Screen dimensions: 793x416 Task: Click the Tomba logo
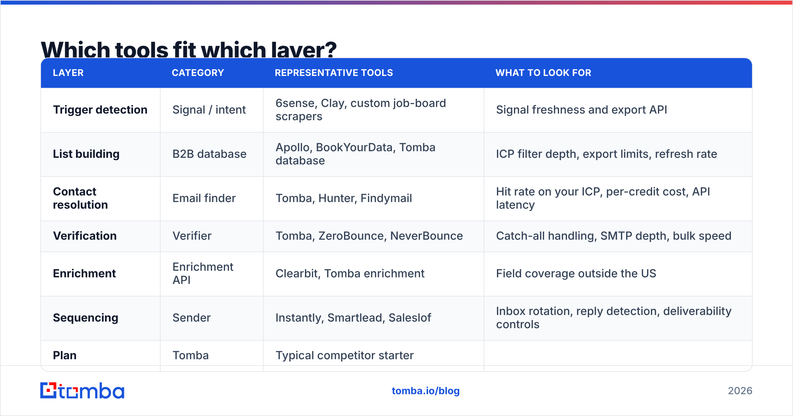[x=82, y=391]
